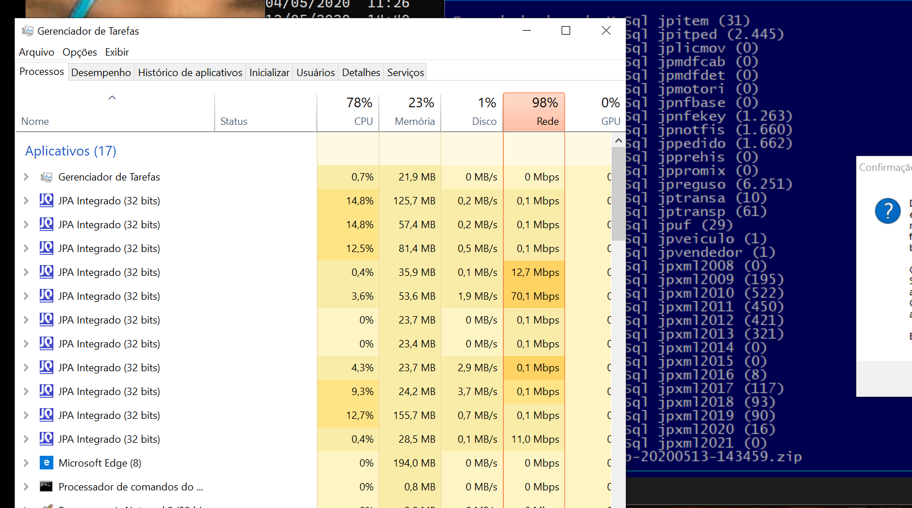The height and width of the screenshot is (508, 912).
Task: Sort processes by the Nome column header
Action: (x=115, y=112)
